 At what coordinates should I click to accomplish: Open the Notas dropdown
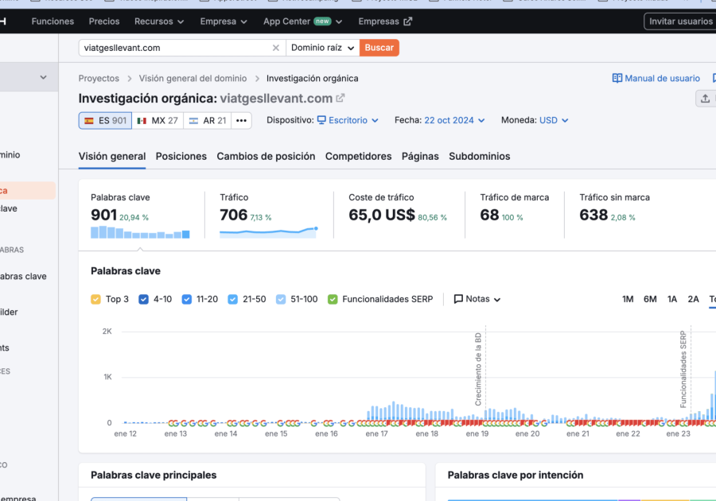477,299
